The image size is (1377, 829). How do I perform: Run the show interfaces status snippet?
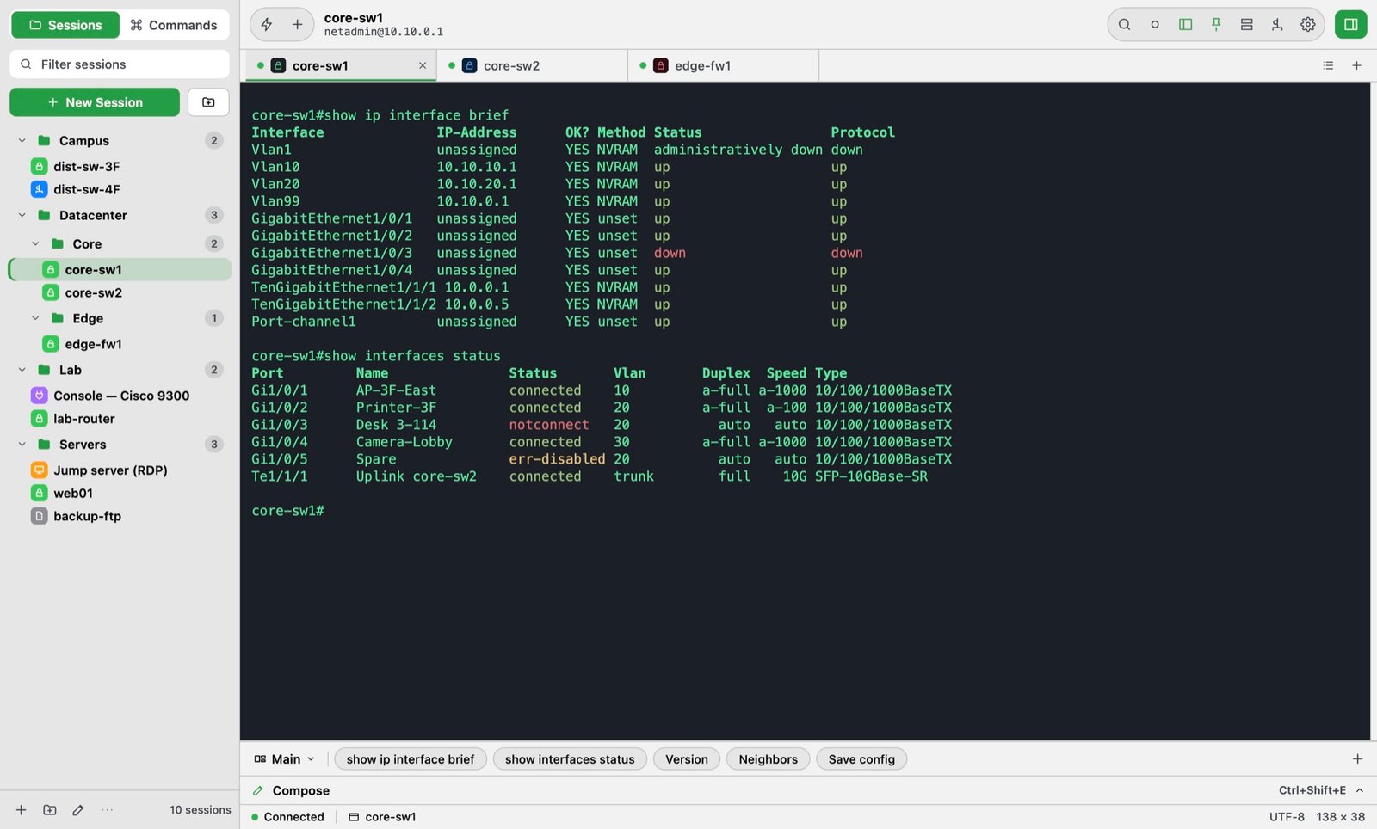pyautogui.click(x=570, y=759)
